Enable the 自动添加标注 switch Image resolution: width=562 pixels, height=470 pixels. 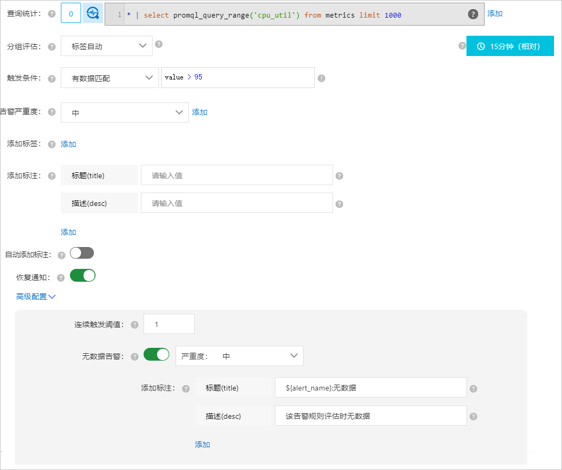pyautogui.click(x=82, y=253)
